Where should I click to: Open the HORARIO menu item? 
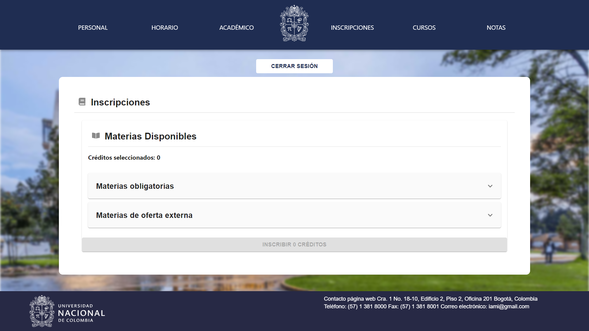click(x=164, y=28)
